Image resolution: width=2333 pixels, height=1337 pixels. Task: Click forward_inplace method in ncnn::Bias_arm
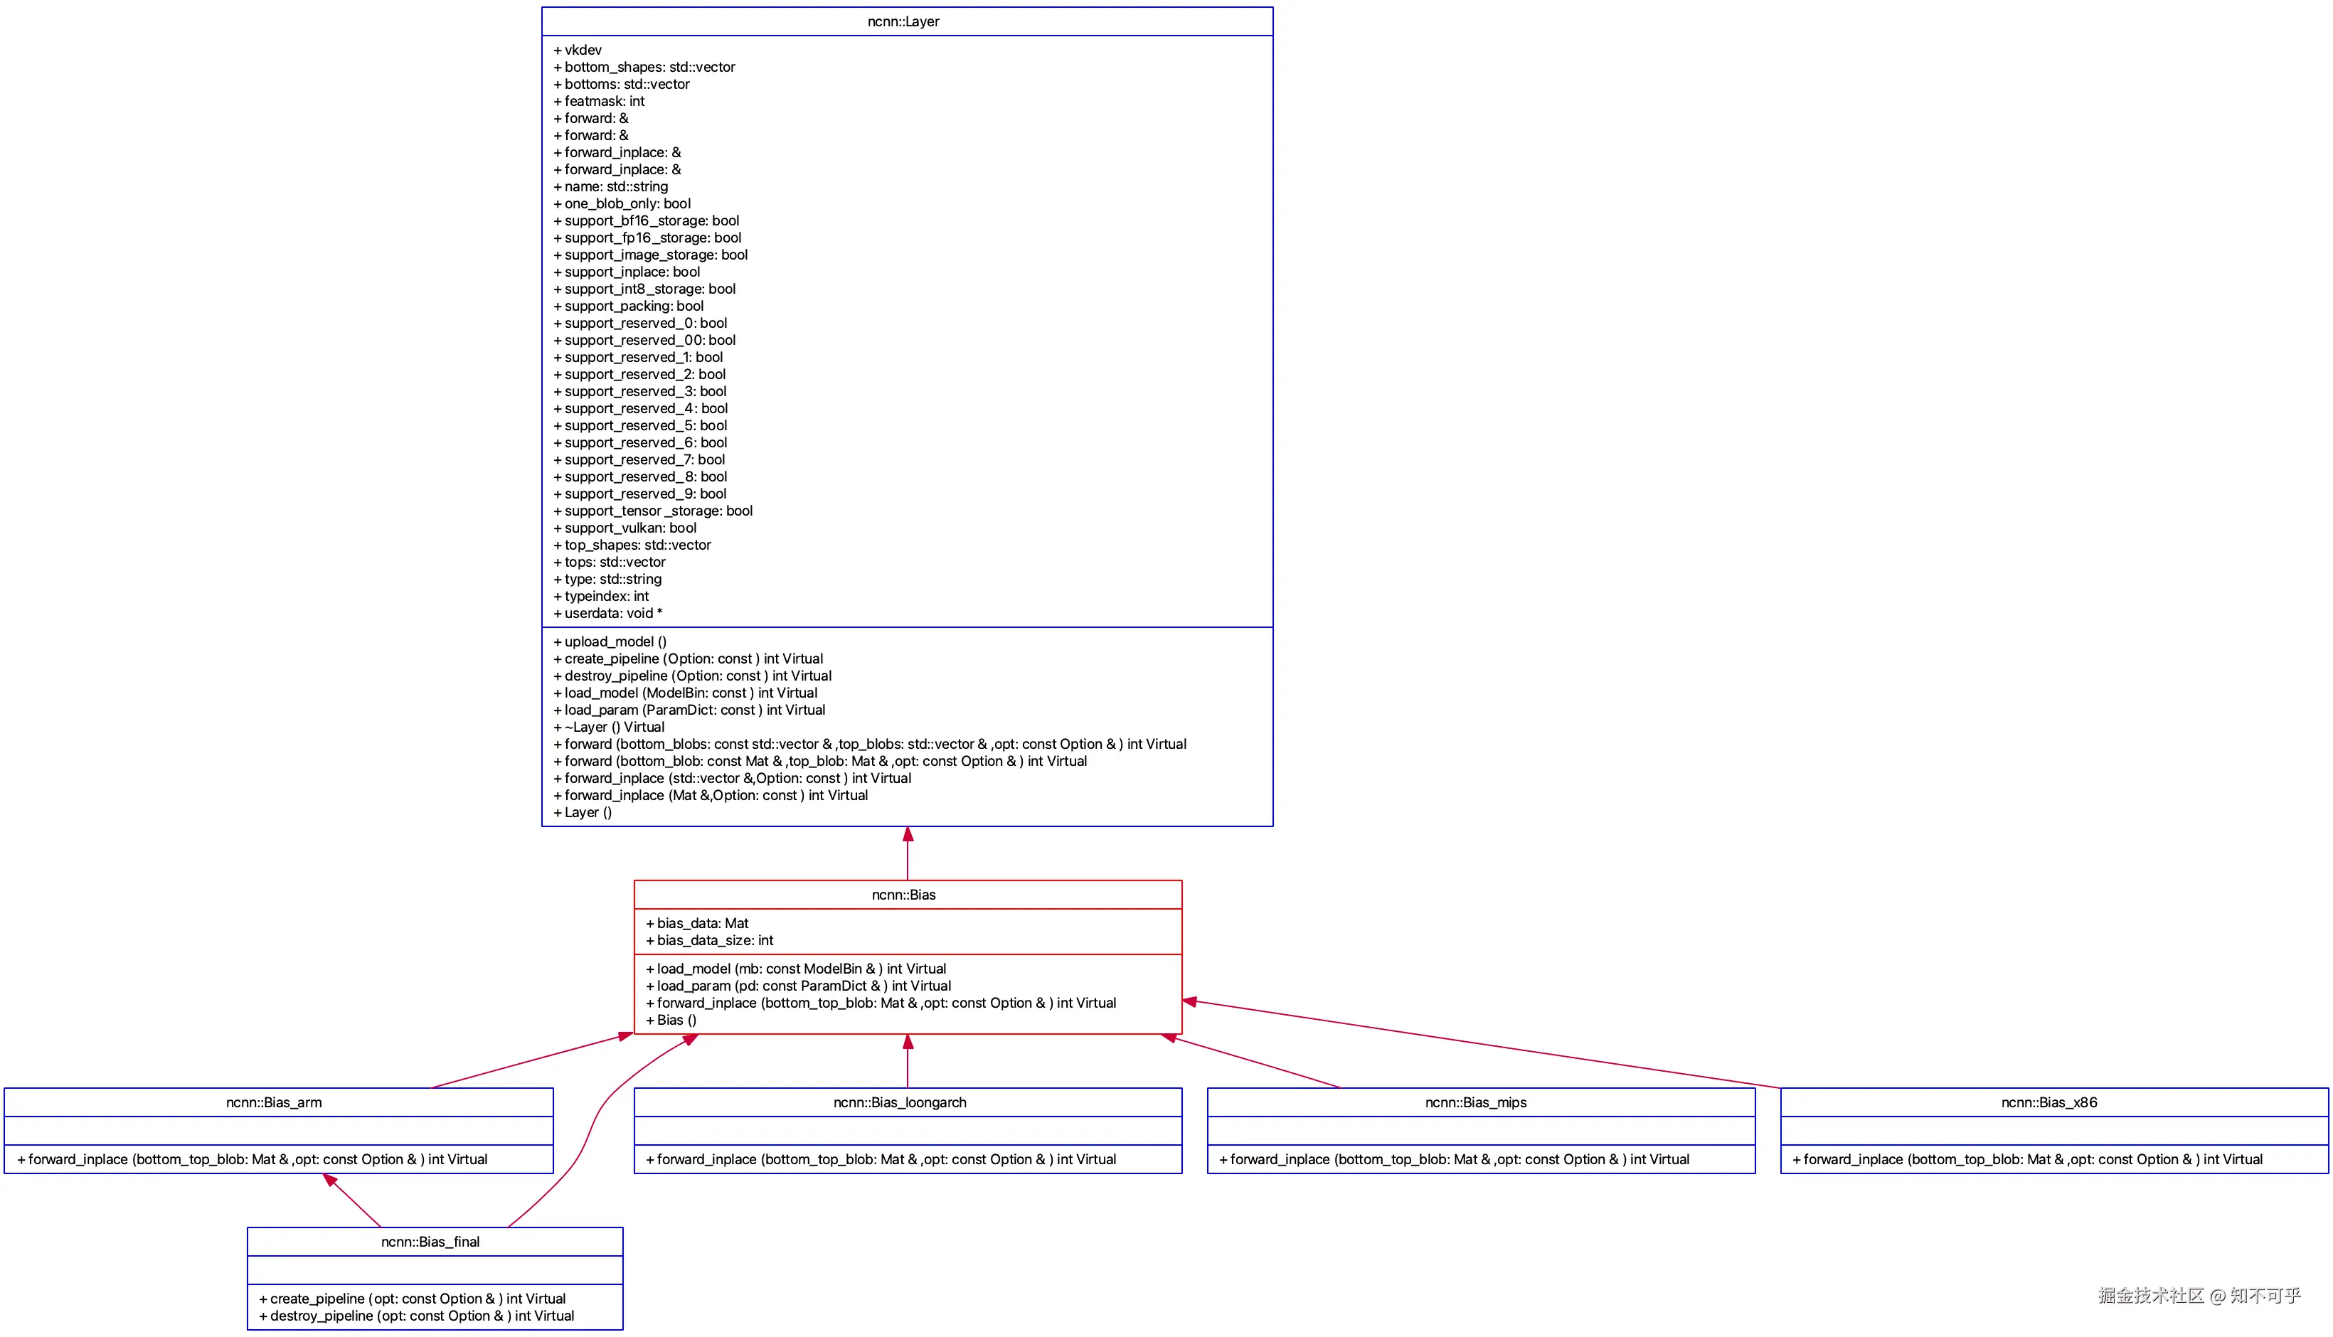[x=253, y=1160]
